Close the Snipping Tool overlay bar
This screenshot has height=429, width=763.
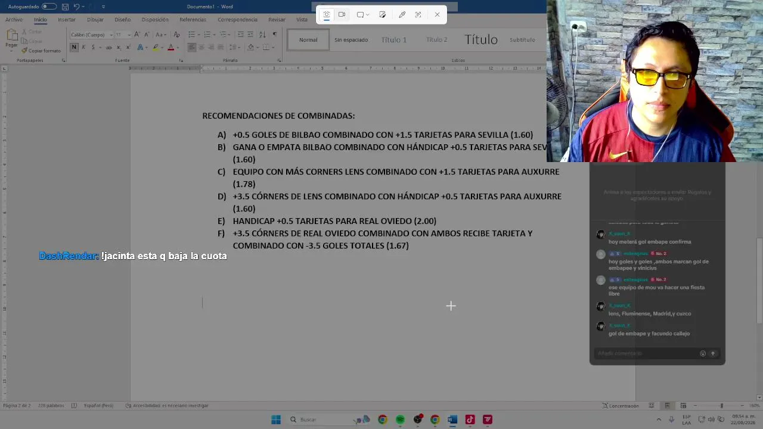pyautogui.click(x=437, y=15)
